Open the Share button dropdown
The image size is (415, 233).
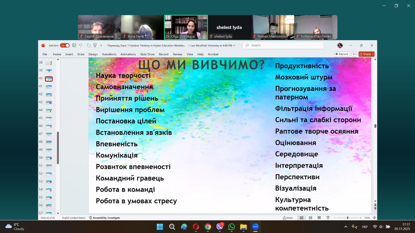[373, 54]
